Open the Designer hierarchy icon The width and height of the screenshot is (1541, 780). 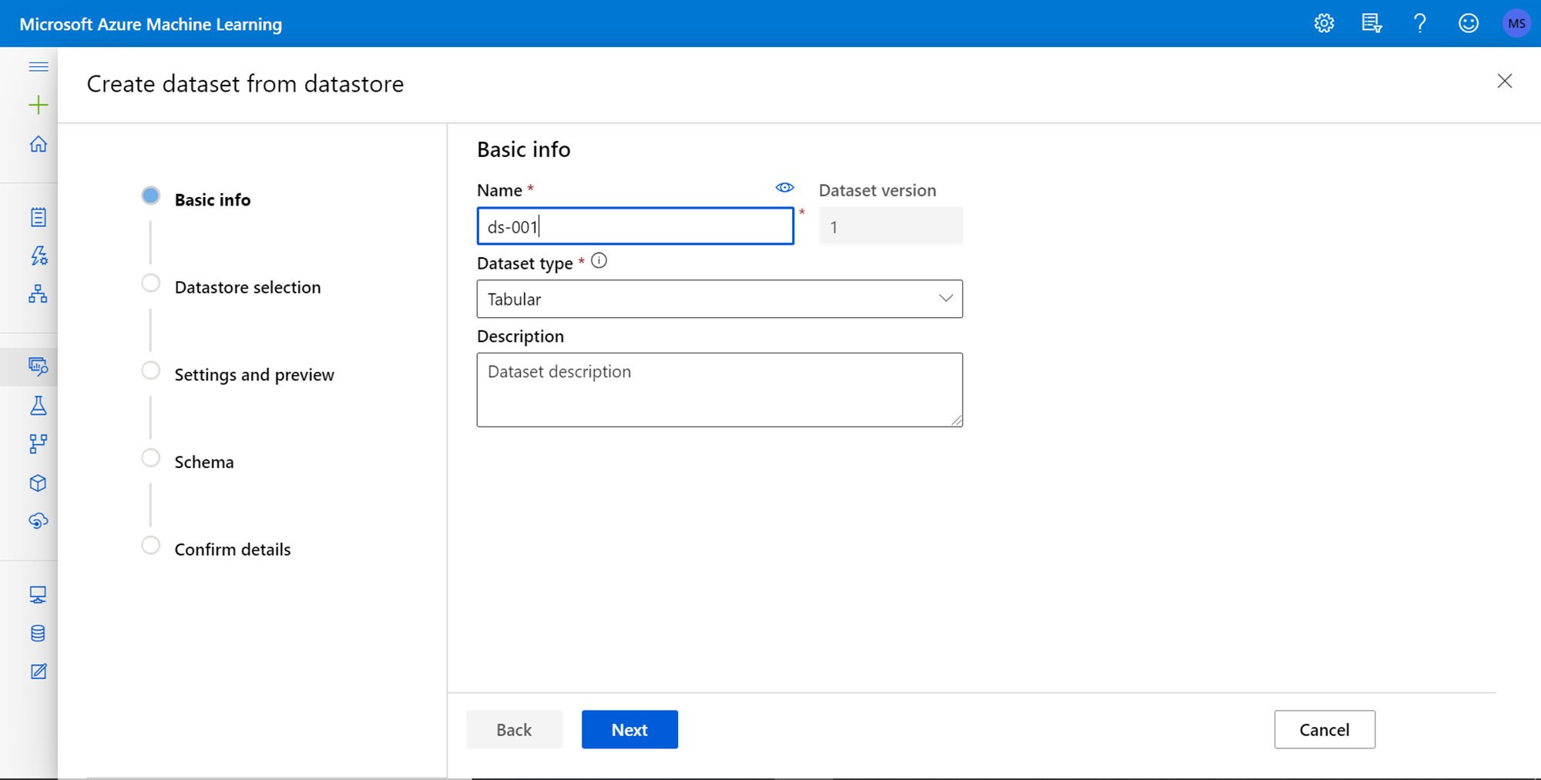coord(38,294)
